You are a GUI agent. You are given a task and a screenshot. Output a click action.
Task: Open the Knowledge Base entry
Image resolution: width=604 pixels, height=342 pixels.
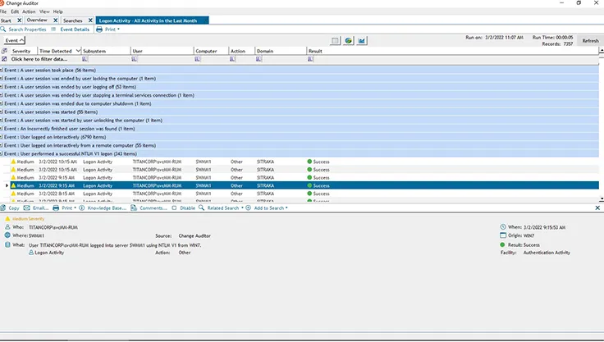(x=103, y=208)
